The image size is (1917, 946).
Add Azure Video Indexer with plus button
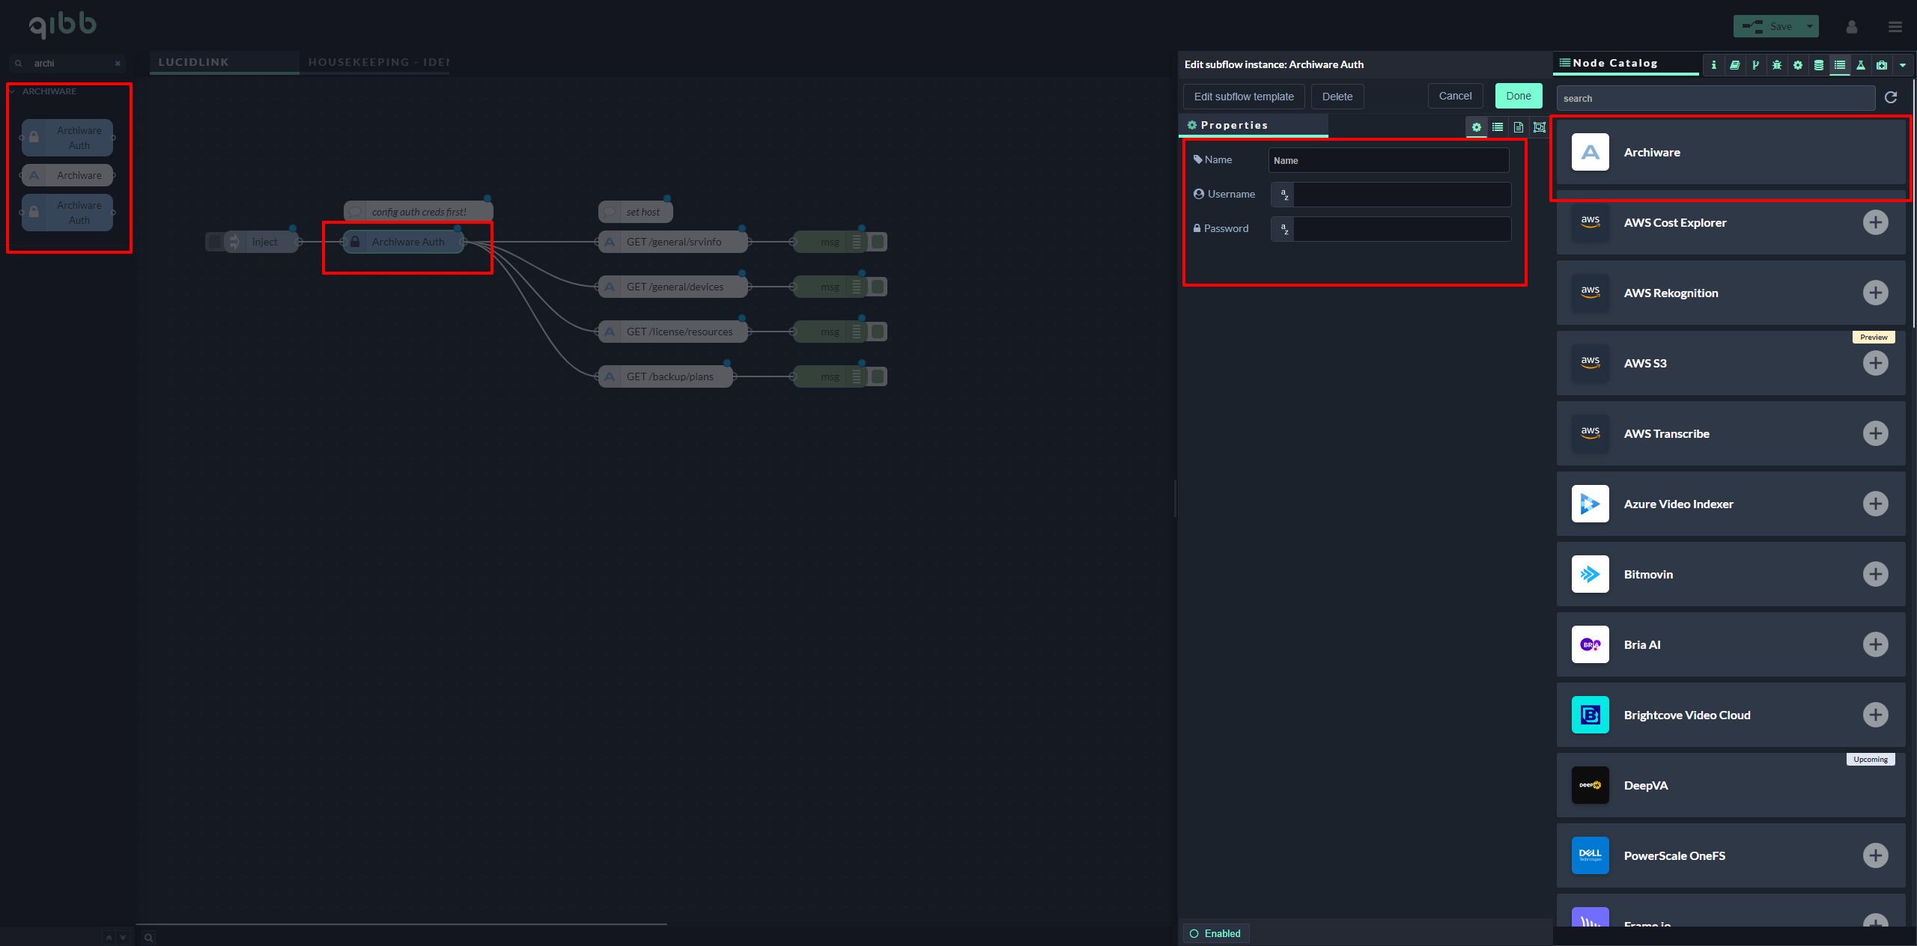tap(1875, 504)
